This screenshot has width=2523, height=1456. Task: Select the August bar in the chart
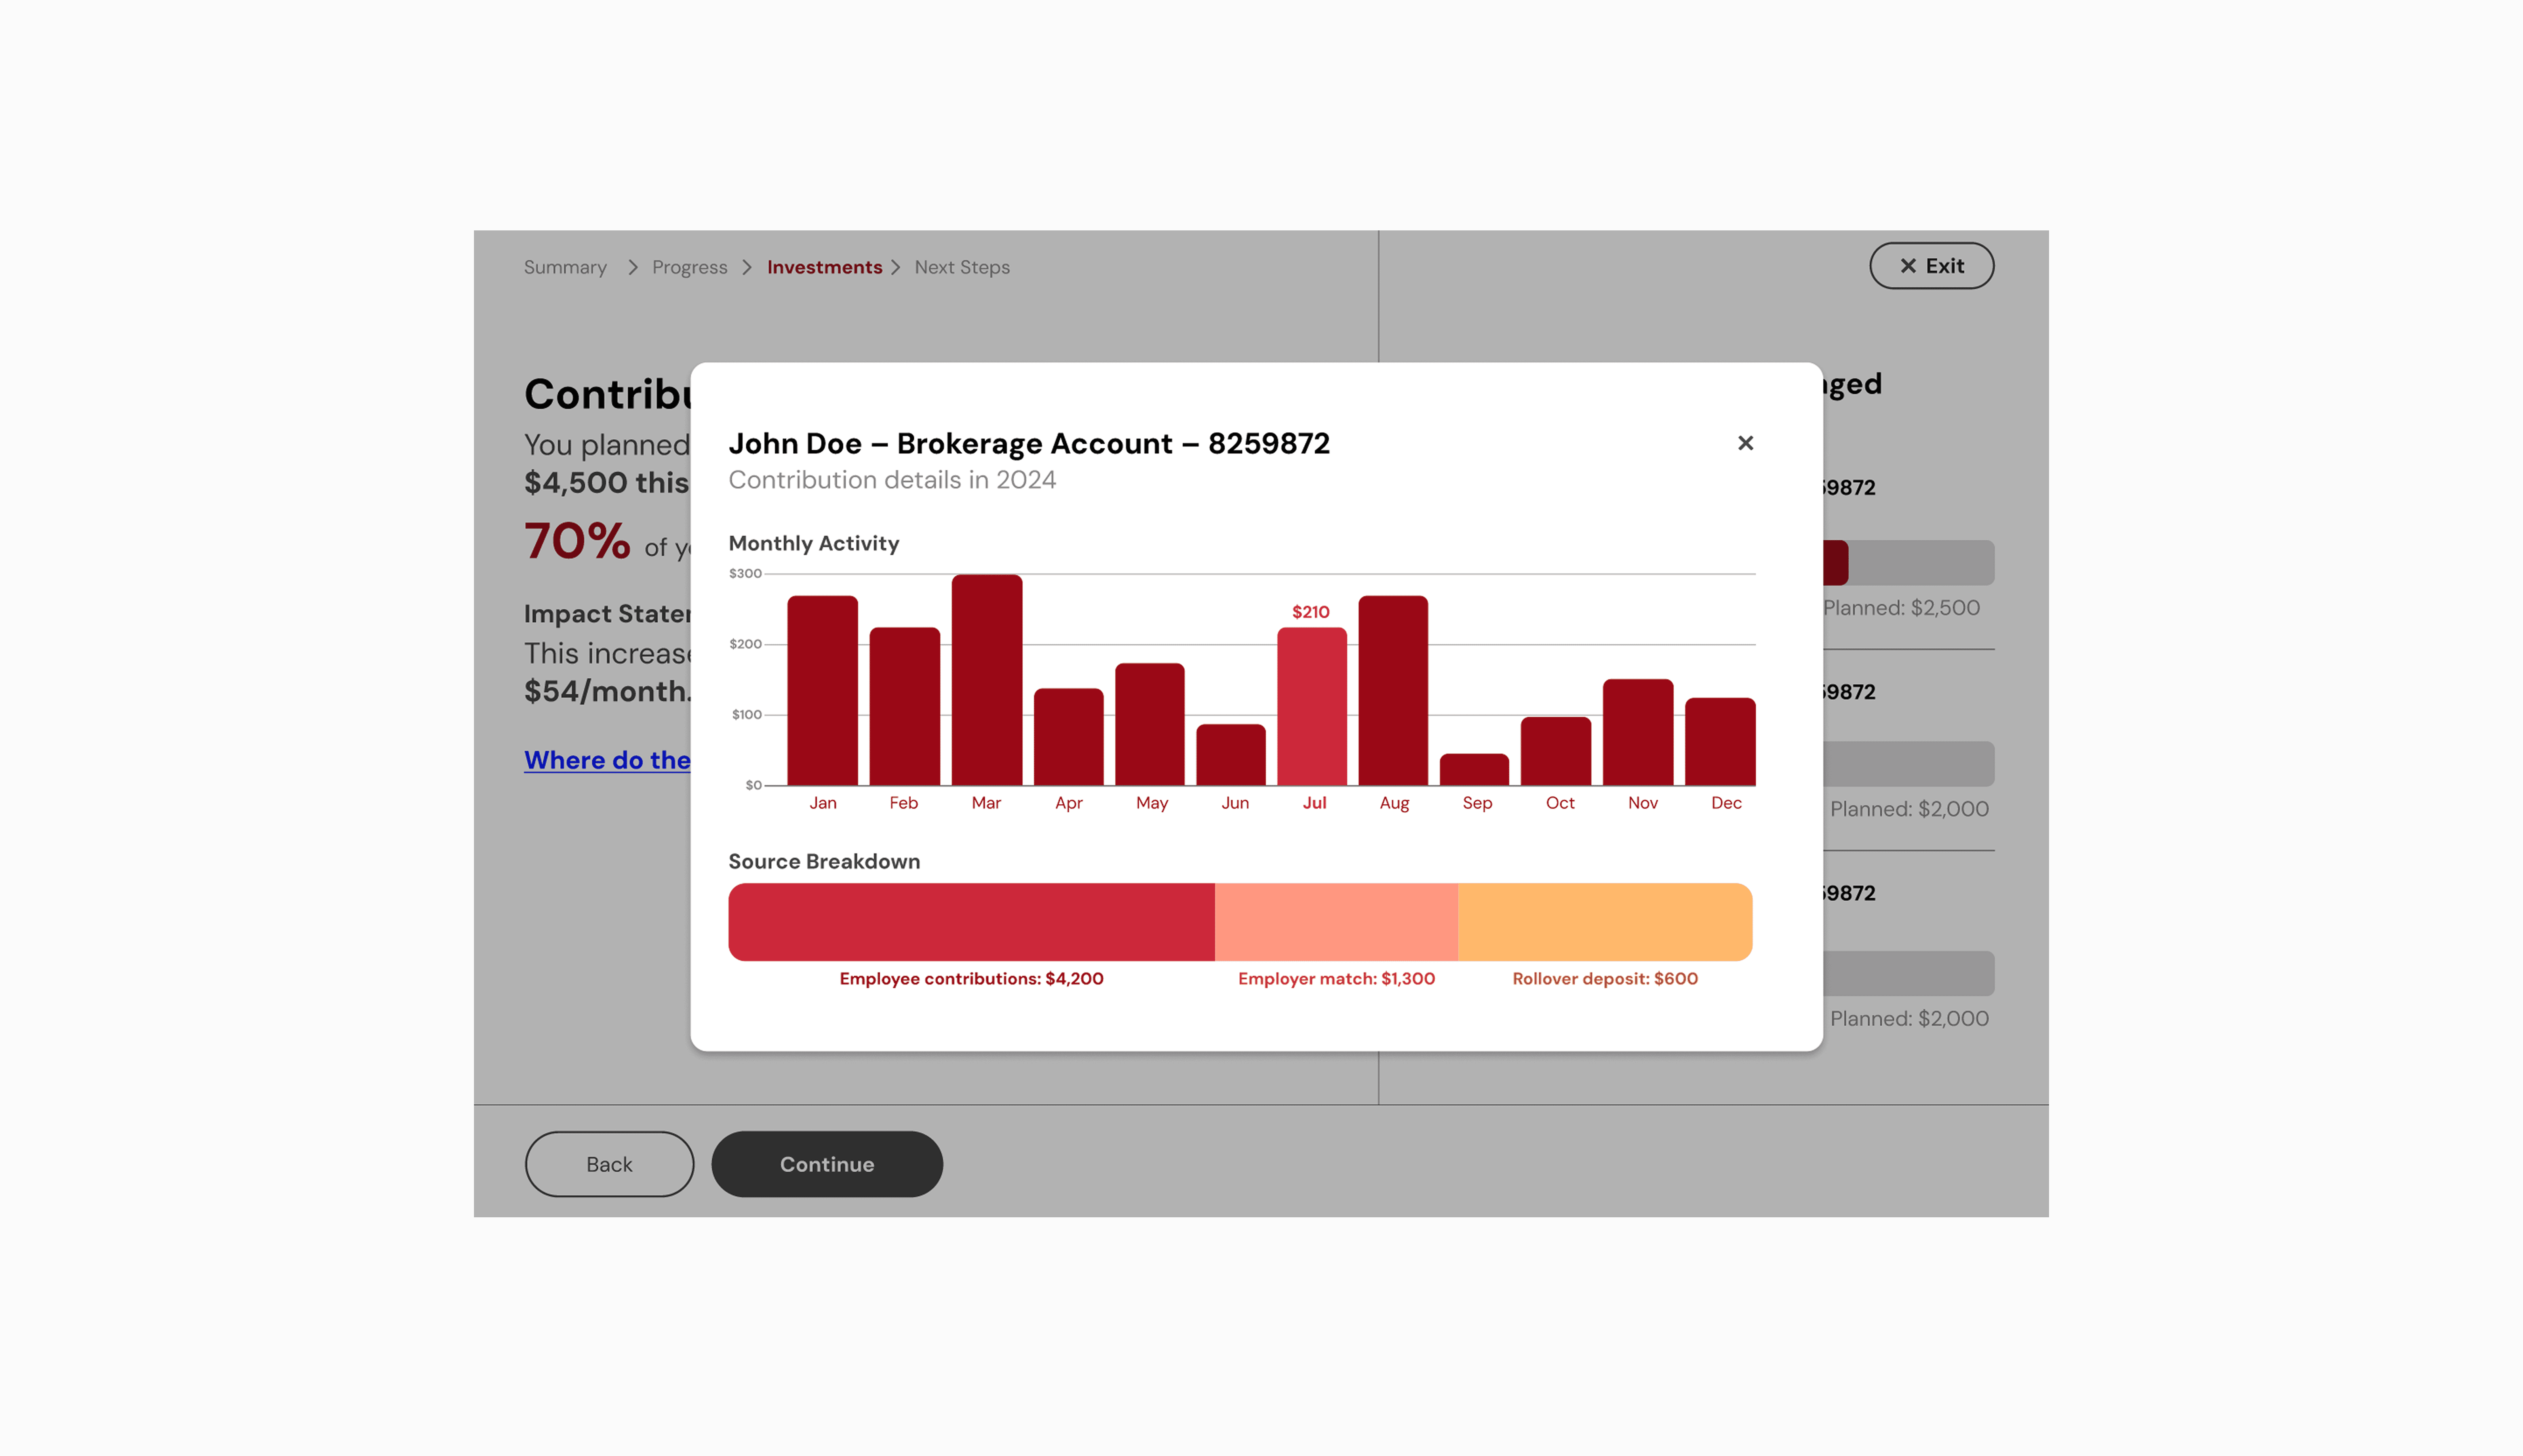pyautogui.click(x=1393, y=690)
